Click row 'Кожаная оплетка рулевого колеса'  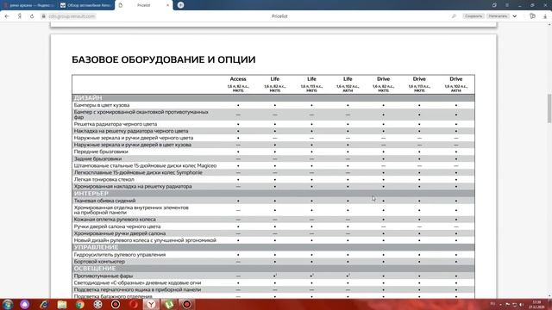(x=273, y=220)
